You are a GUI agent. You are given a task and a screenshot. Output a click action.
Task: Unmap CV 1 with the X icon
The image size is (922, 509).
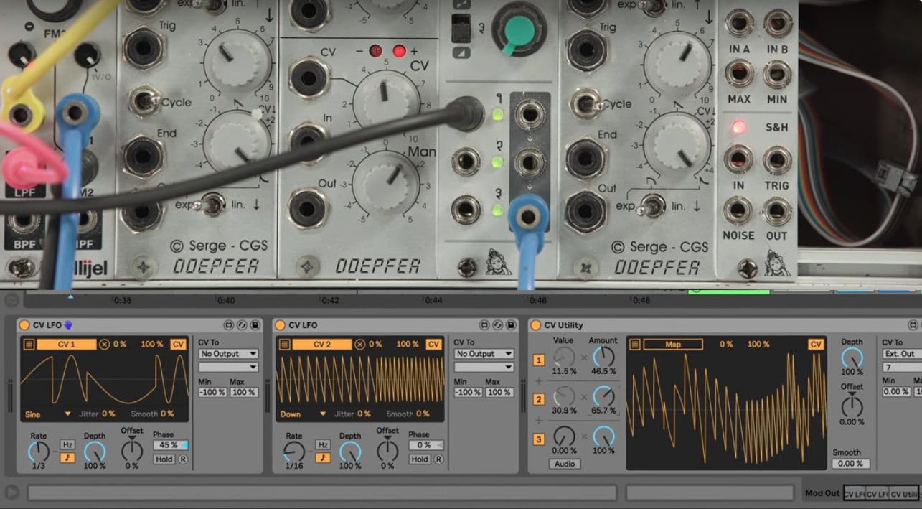105,345
